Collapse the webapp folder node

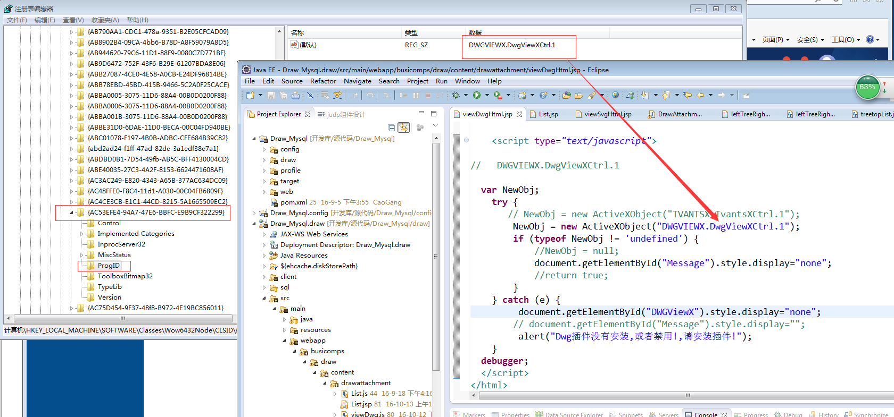[x=284, y=341]
